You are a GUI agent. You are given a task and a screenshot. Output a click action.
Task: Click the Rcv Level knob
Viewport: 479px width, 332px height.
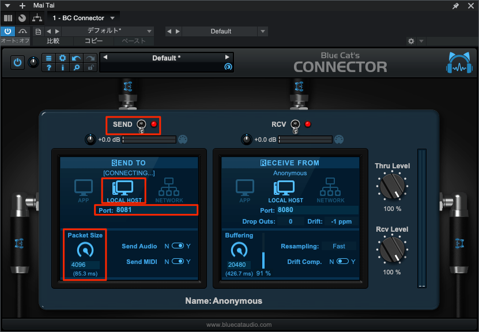click(x=392, y=249)
